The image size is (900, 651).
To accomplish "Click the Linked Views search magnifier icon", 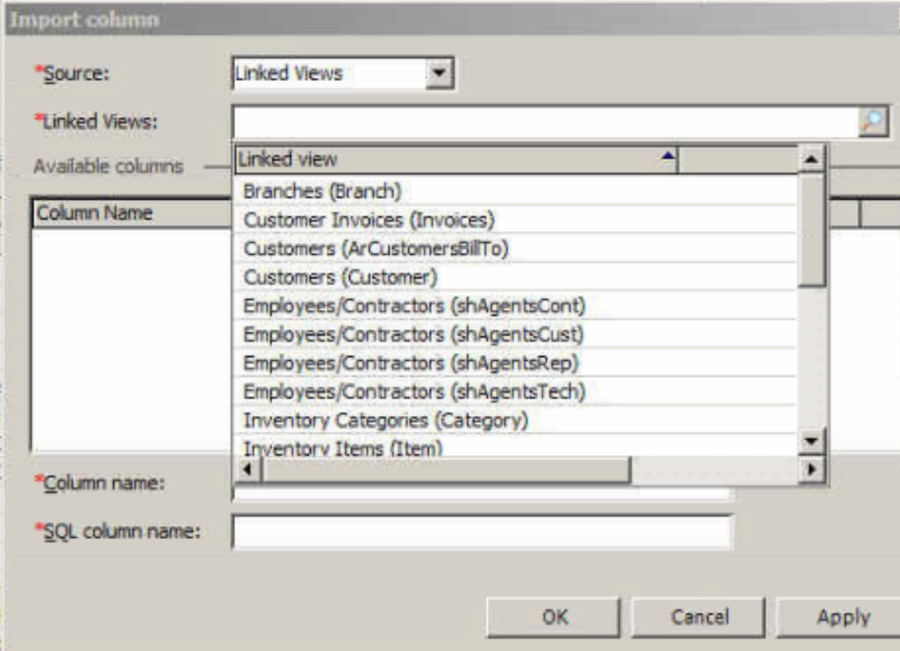I will [x=872, y=122].
